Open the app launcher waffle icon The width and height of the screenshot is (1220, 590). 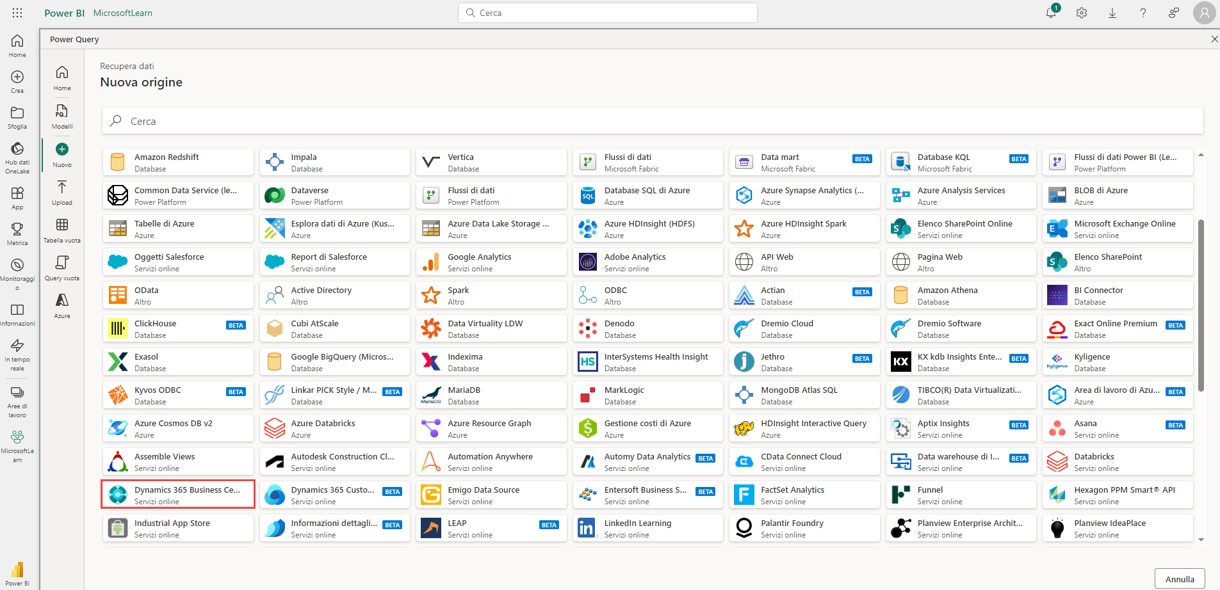17,13
